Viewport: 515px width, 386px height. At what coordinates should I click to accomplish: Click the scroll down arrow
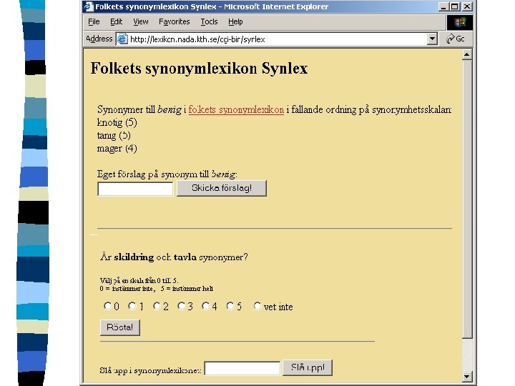pos(467,376)
